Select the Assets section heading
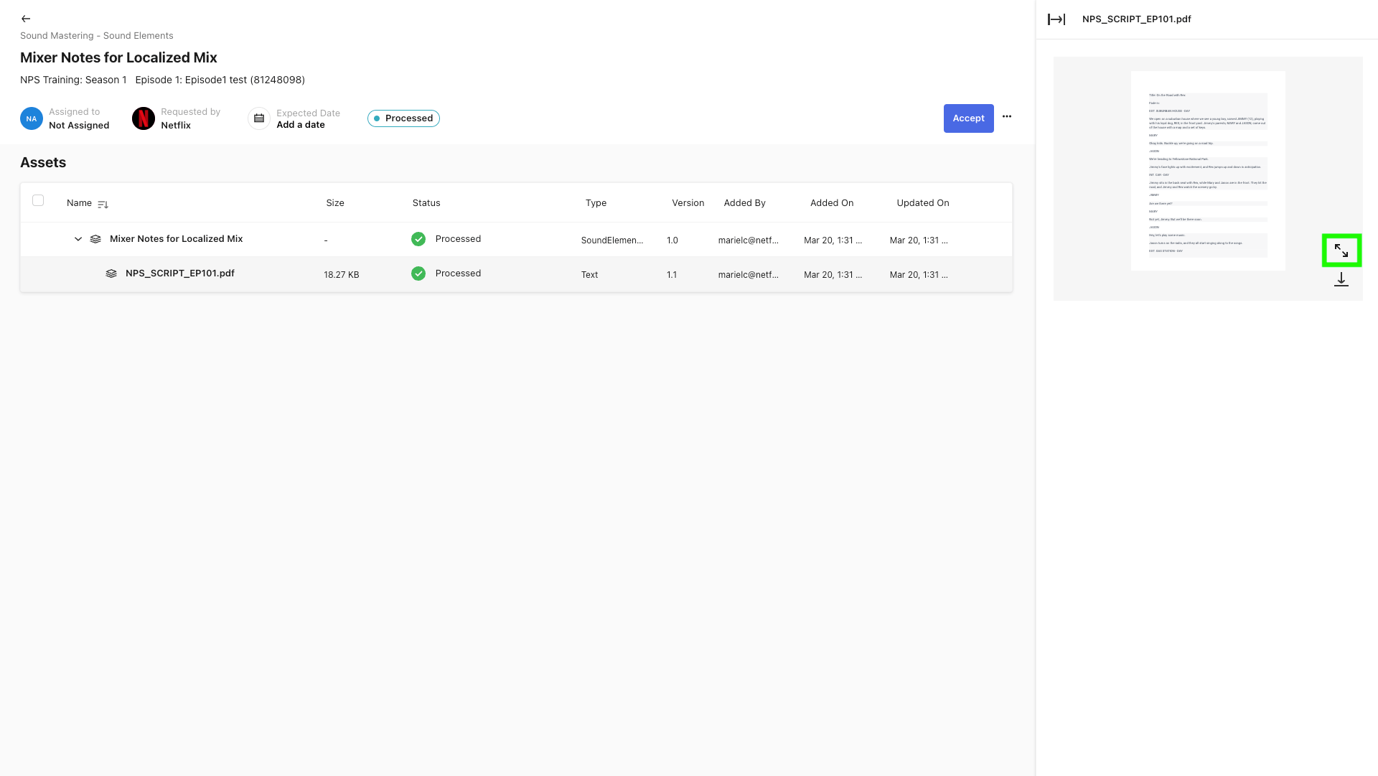The width and height of the screenshot is (1378, 776). (x=43, y=162)
